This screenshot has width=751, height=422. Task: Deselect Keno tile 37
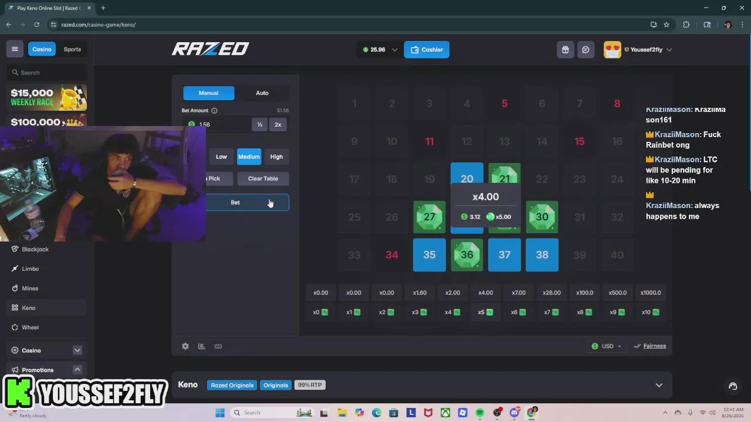click(x=505, y=255)
